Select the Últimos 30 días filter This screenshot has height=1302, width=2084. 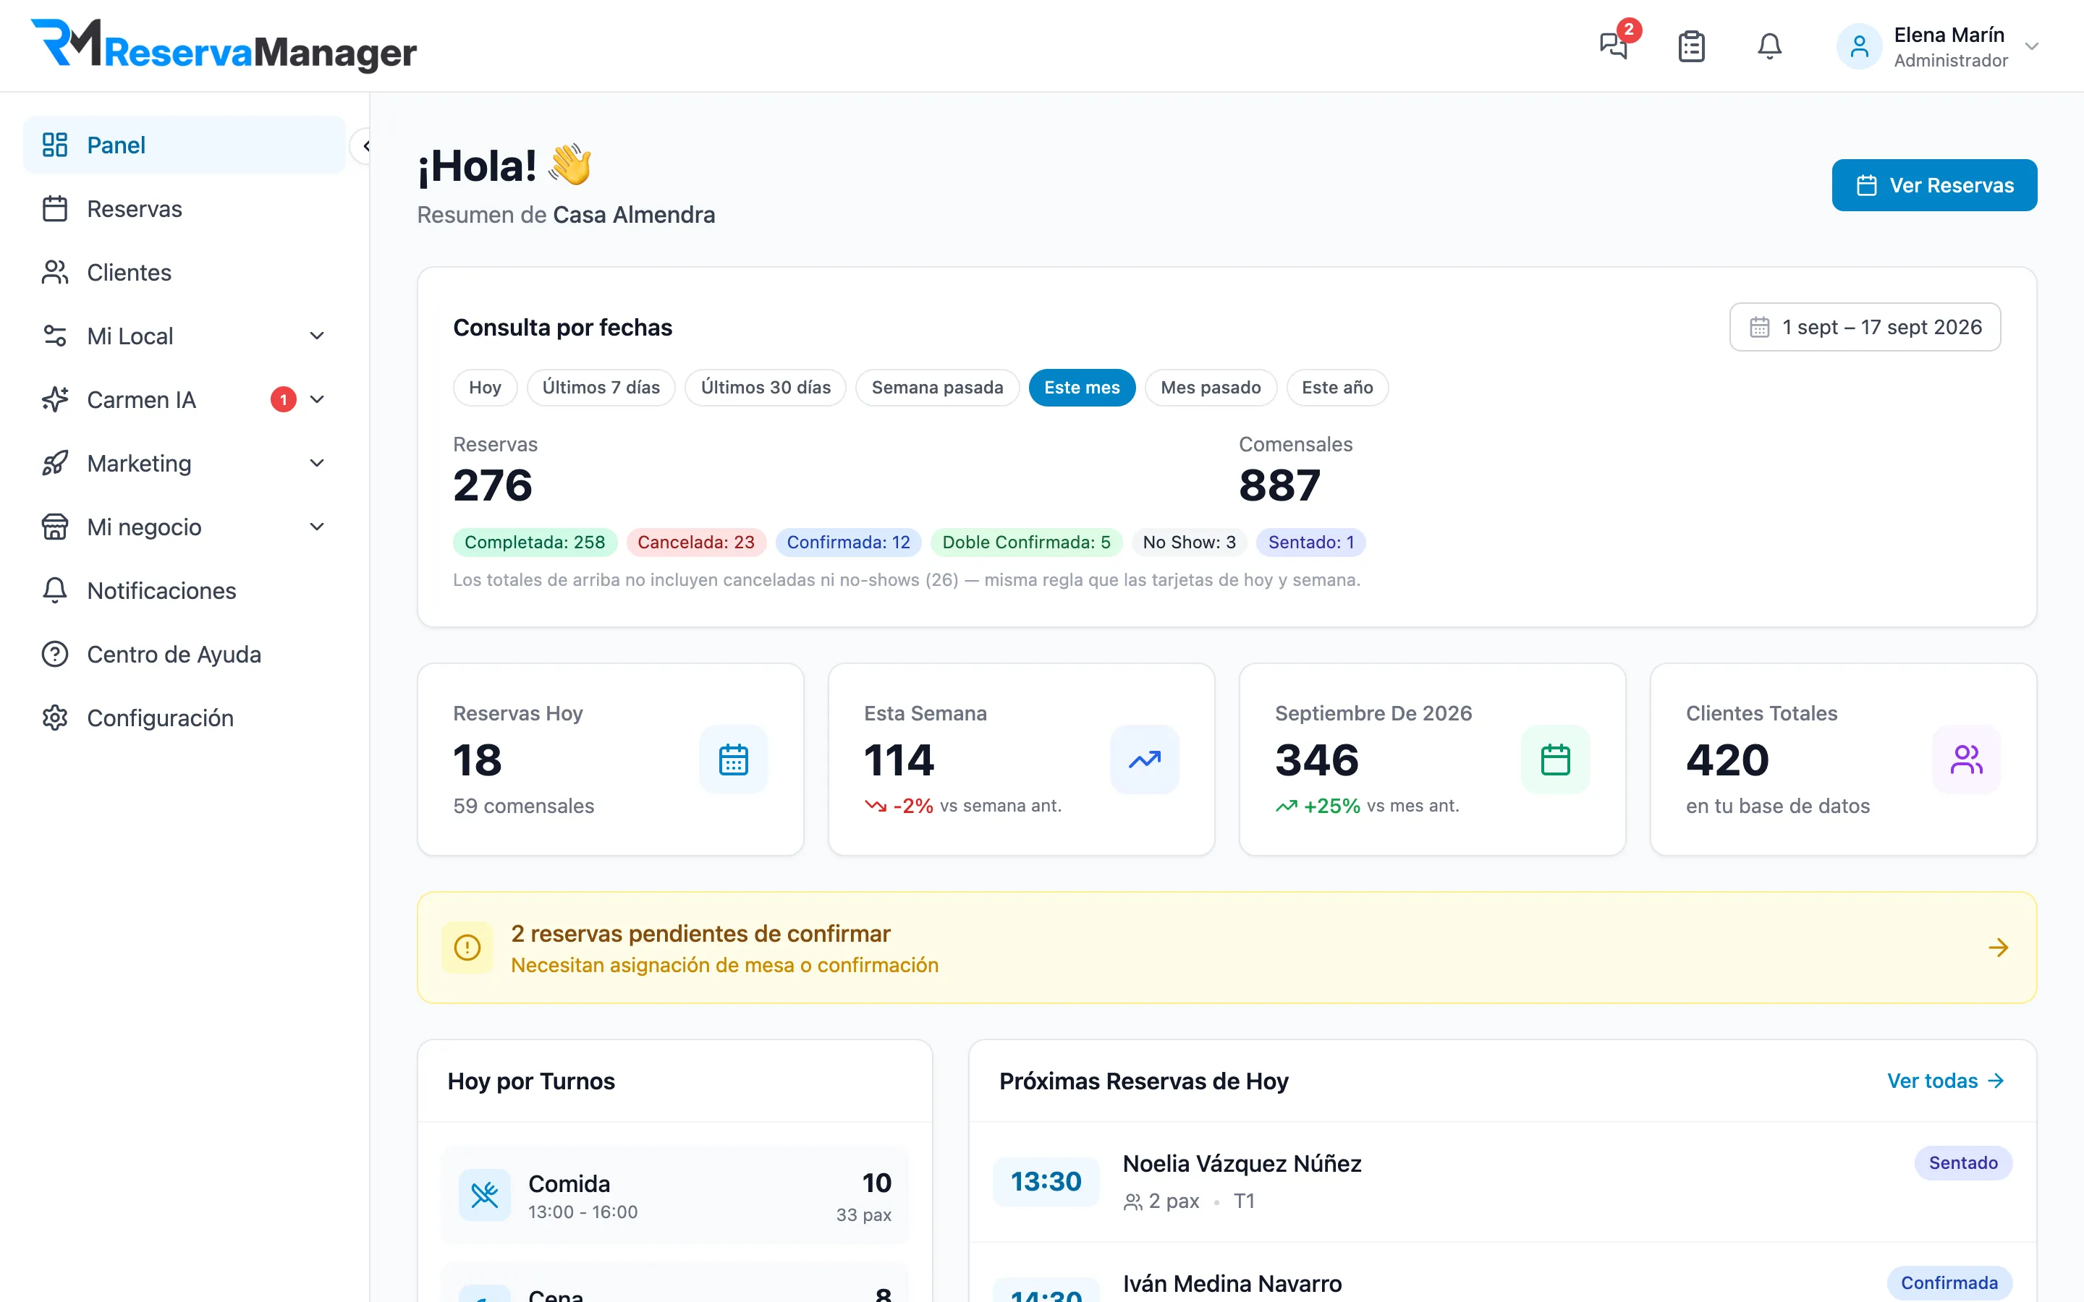pos(766,388)
